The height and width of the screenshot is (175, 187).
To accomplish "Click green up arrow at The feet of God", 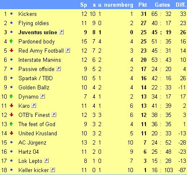I will tap(11, 124).
